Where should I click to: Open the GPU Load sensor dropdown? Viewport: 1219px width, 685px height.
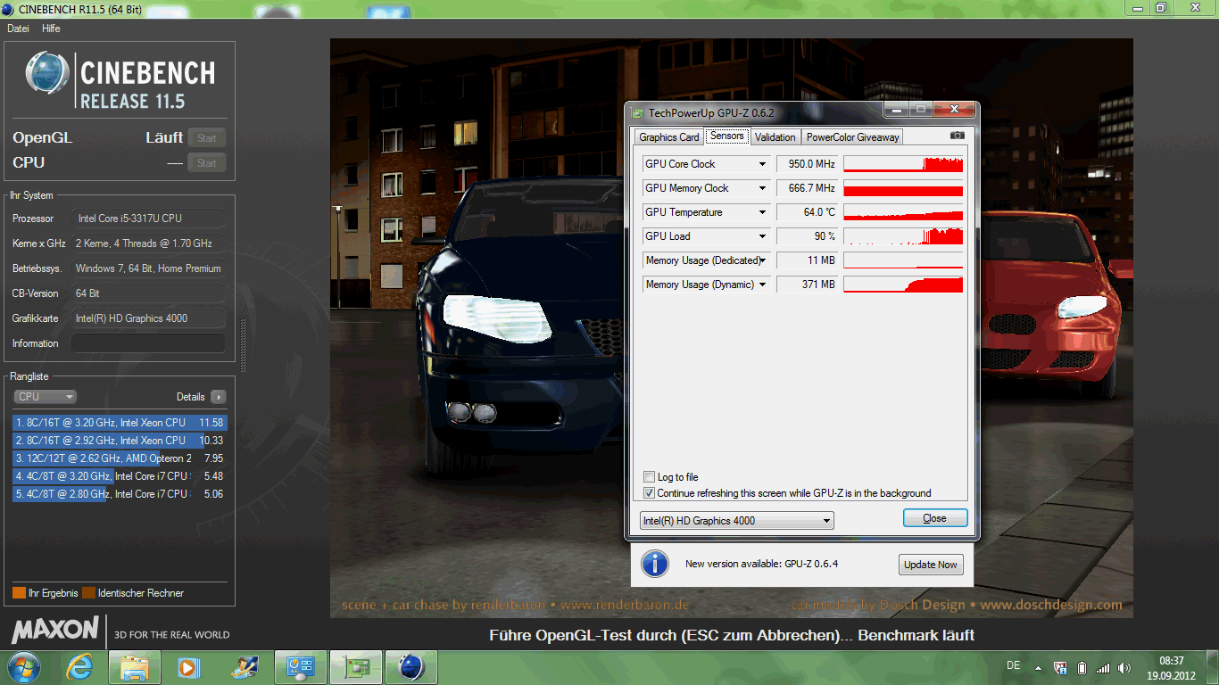762,236
